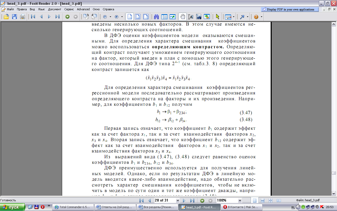Viewport: 337px width, 211px height.
Task: Expand the typewriter tool dropdown arrow
Action: 234,17
